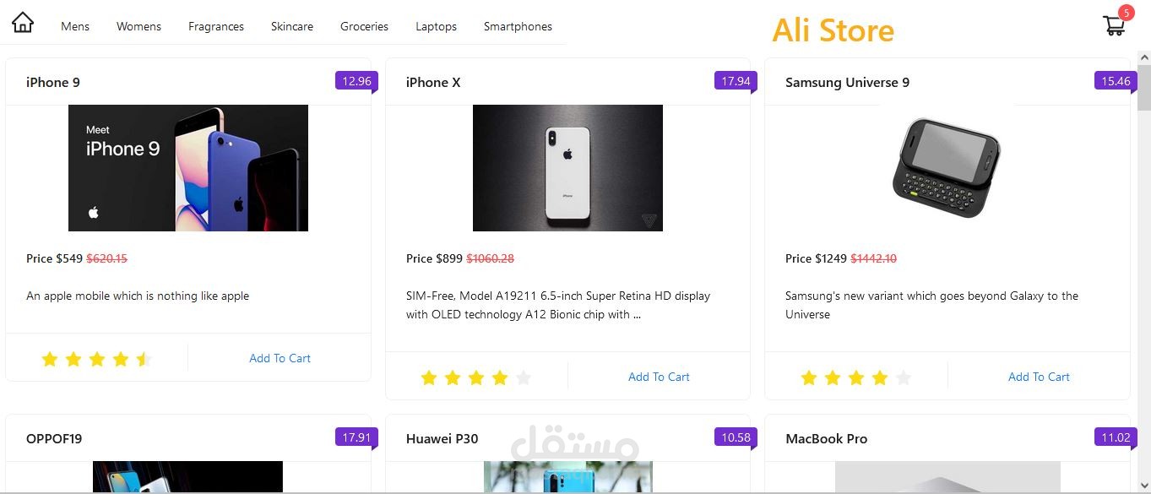
Task: Switch to Laptops category
Action: [436, 26]
